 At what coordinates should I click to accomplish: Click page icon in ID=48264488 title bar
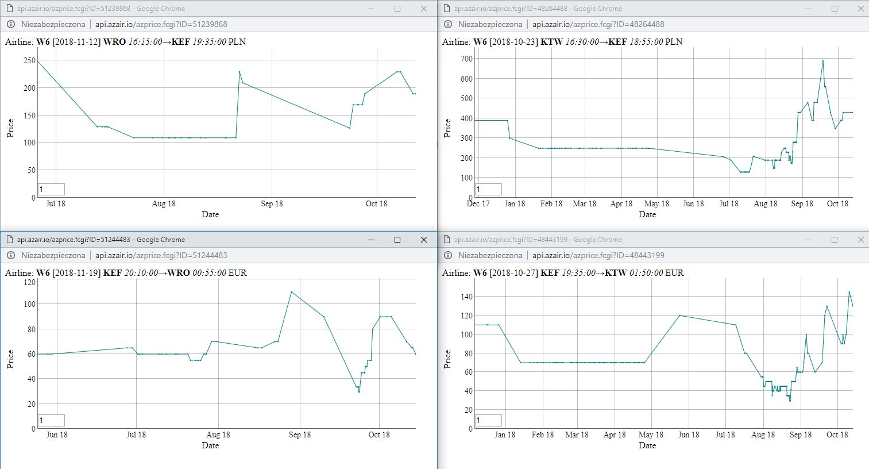(446, 9)
